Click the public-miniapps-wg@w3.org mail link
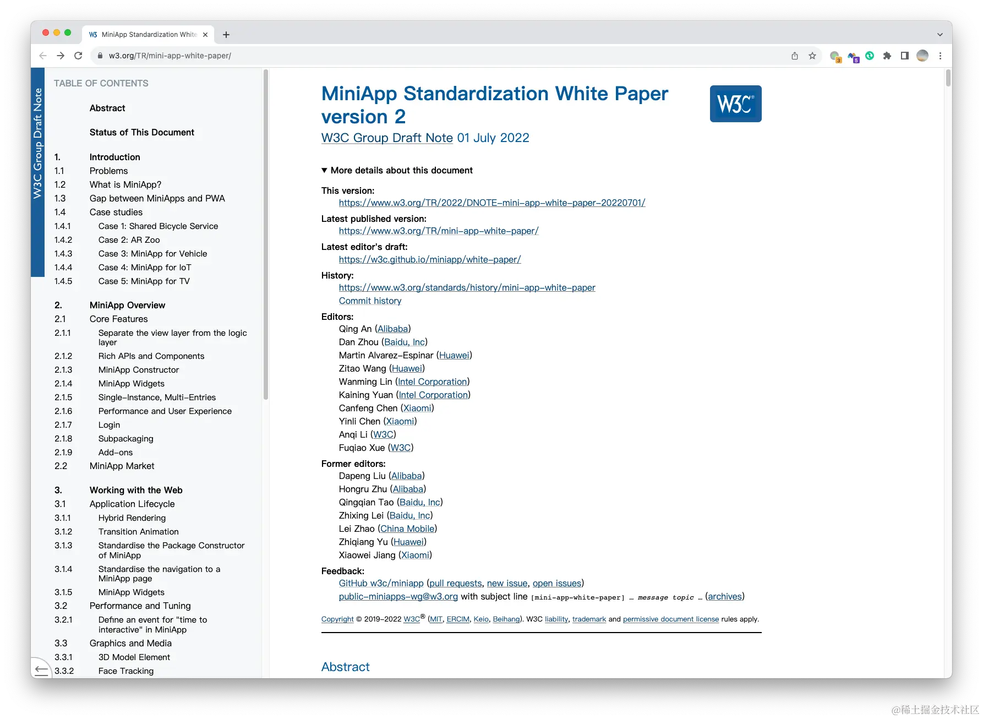 click(x=398, y=597)
